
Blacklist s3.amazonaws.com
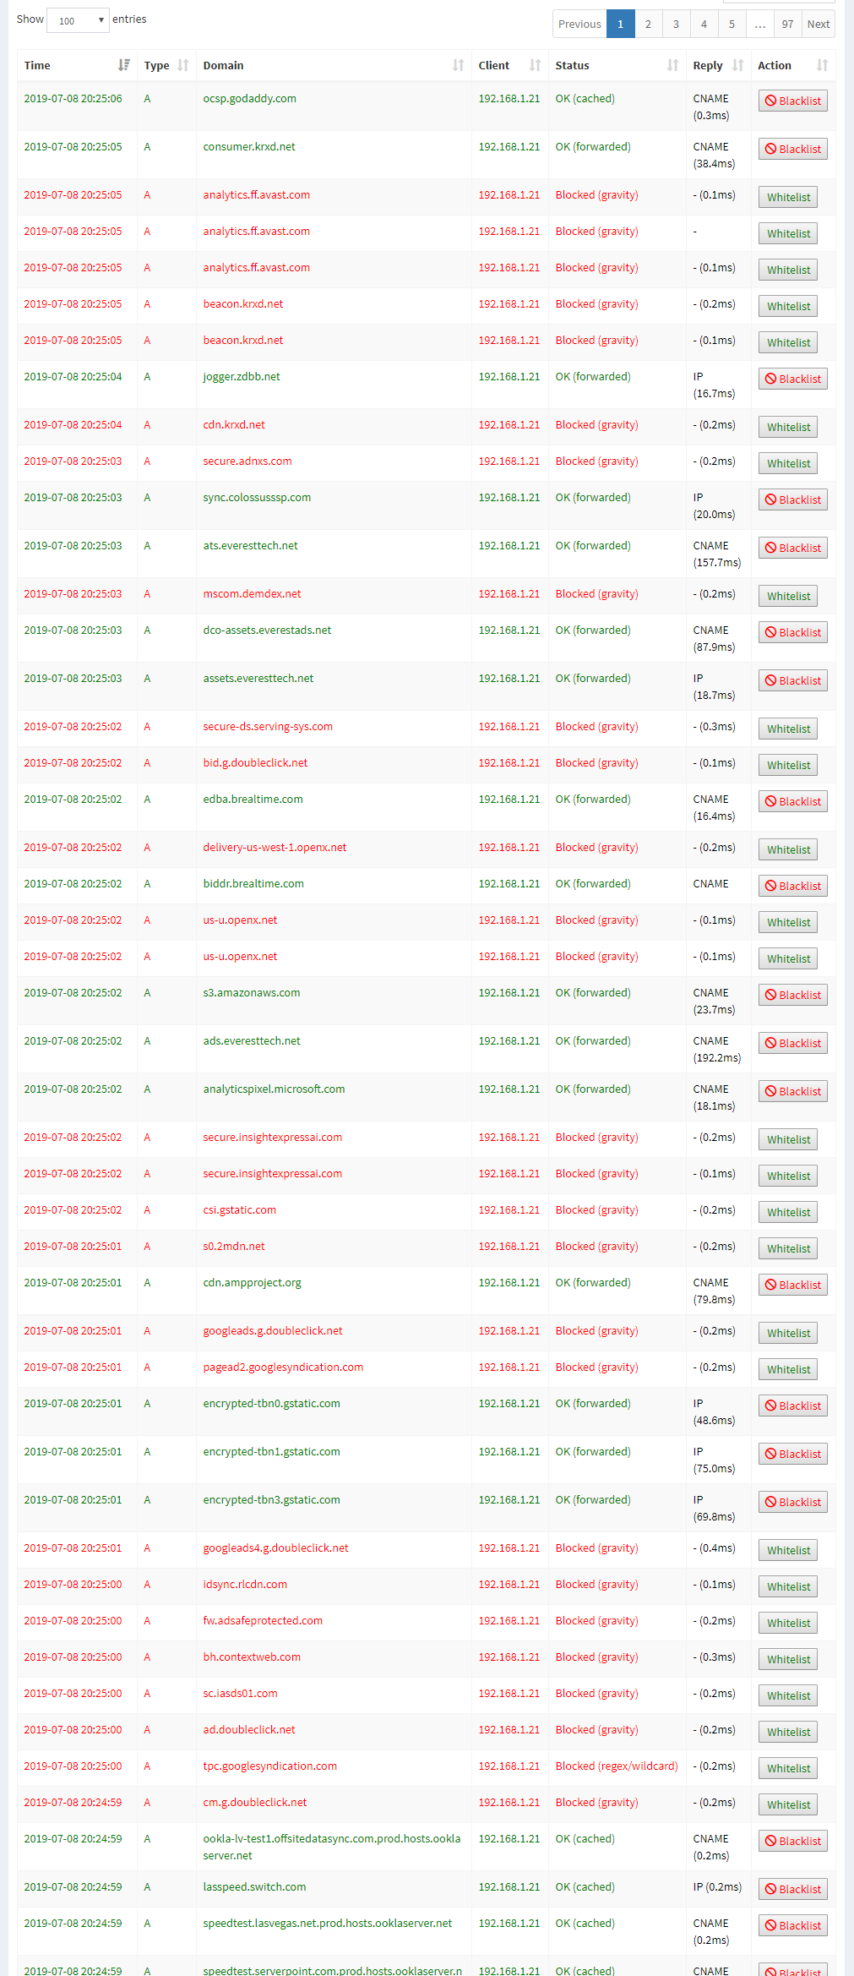(792, 995)
